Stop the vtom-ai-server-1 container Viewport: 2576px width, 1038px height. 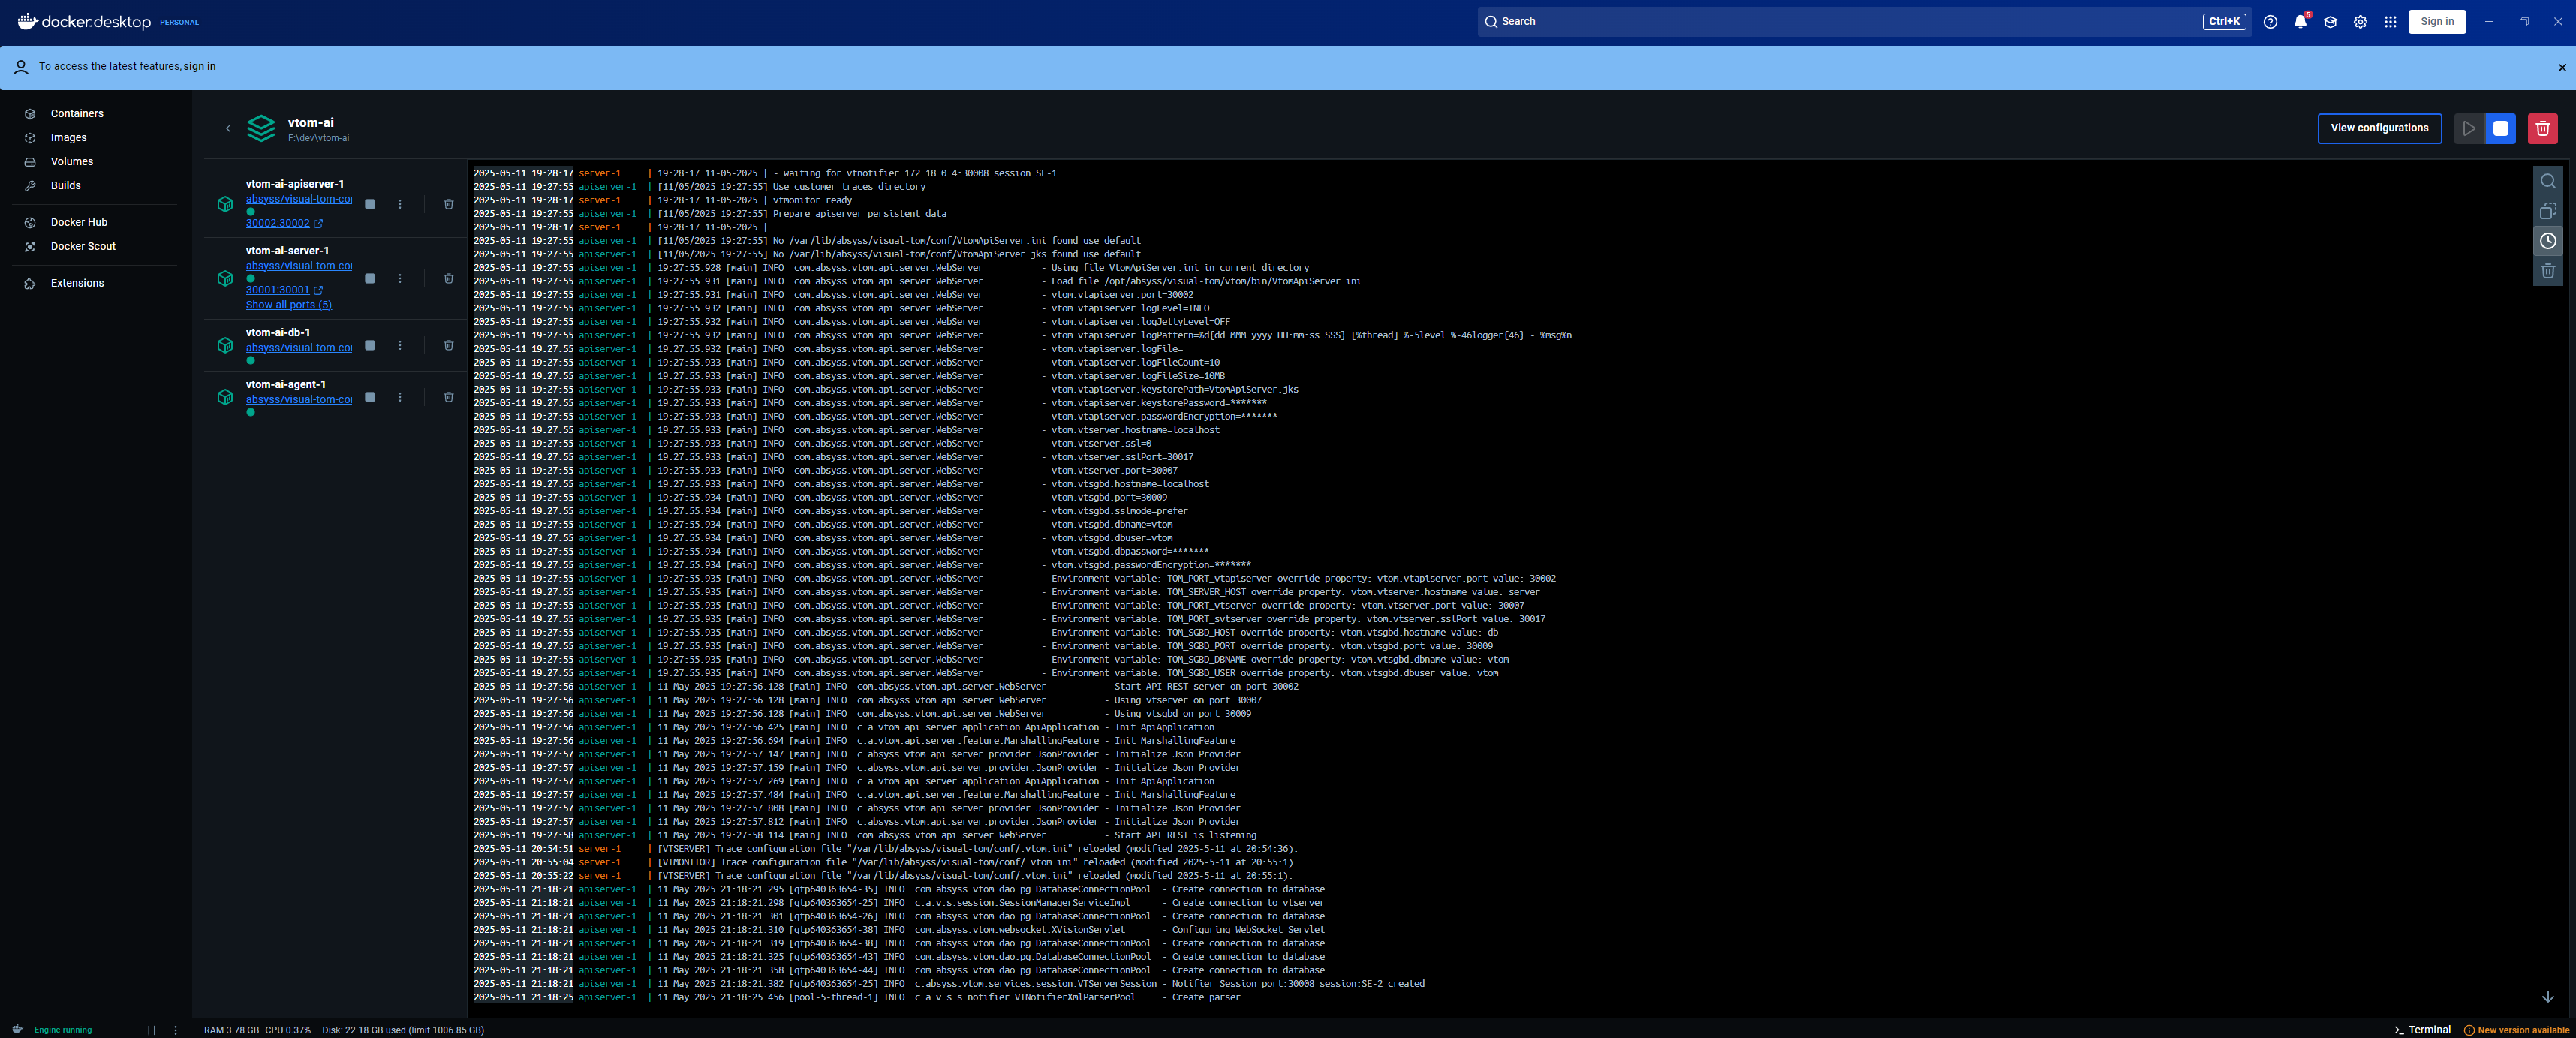click(x=370, y=279)
